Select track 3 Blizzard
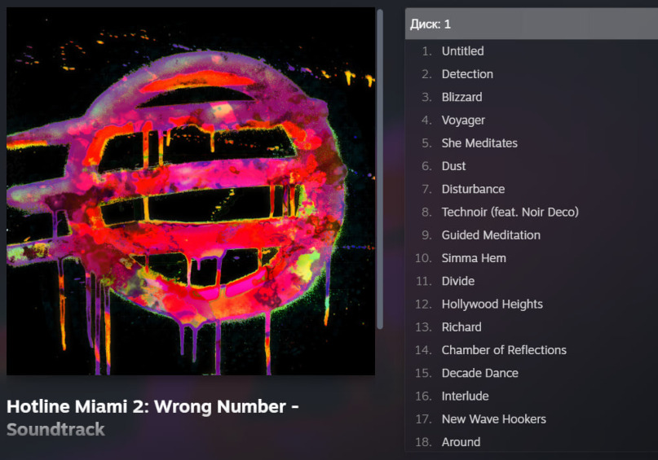The height and width of the screenshot is (460, 658). [532, 97]
